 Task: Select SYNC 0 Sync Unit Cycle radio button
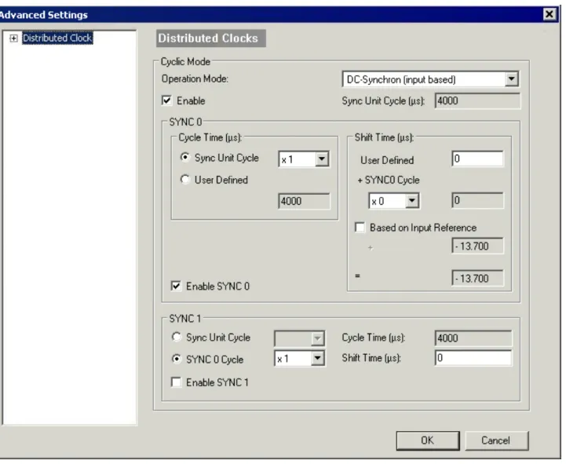pyautogui.click(x=184, y=158)
